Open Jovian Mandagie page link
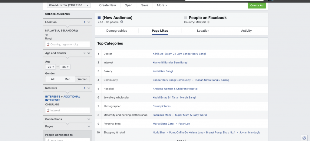The width and height of the screenshot is (310, 141). [x=250, y=133]
